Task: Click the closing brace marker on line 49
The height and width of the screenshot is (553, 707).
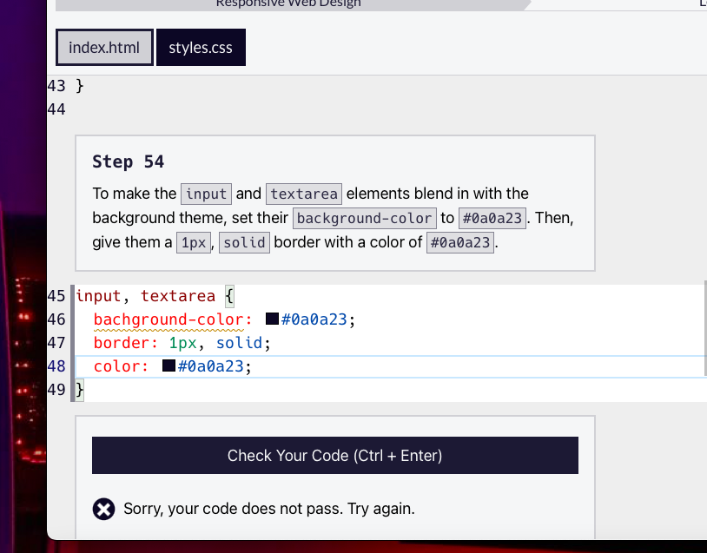Action: coord(78,389)
